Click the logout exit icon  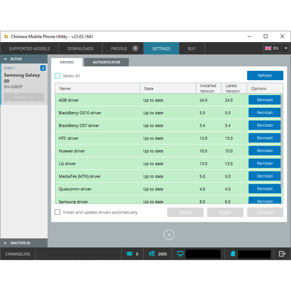point(282,254)
